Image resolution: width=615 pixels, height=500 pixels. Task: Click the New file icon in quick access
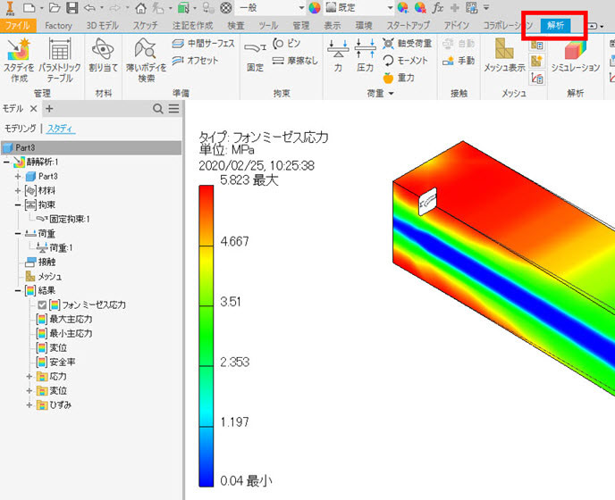click(29, 7)
